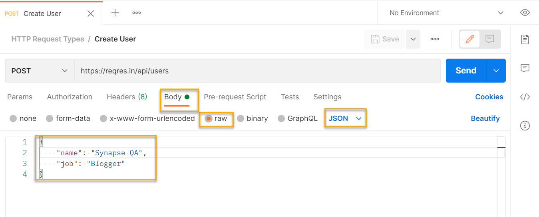Open the POST method dropdown
The width and height of the screenshot is (539, 217).
(x=40, y=71)
